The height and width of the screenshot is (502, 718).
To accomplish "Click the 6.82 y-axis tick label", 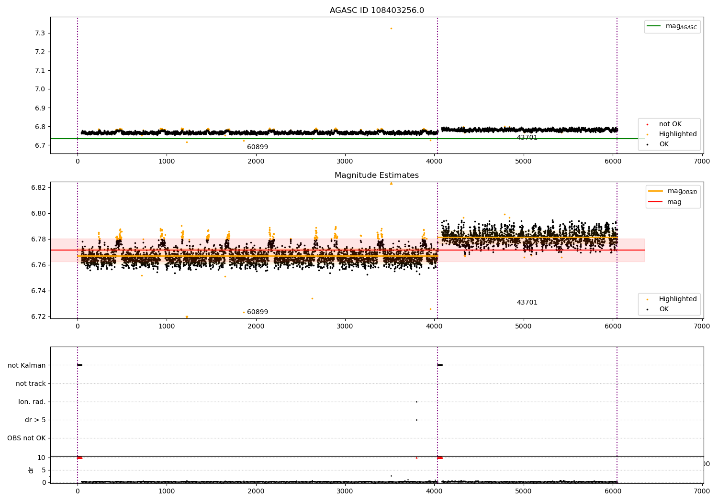I will pyautogui.click(x=38, y=187).
